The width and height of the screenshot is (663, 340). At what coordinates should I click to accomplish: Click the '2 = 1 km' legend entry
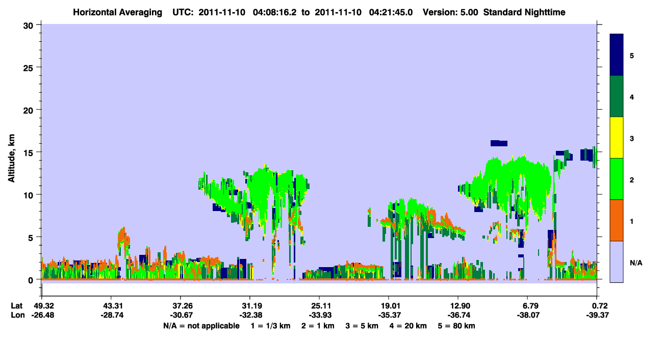(x=318, y=326)
